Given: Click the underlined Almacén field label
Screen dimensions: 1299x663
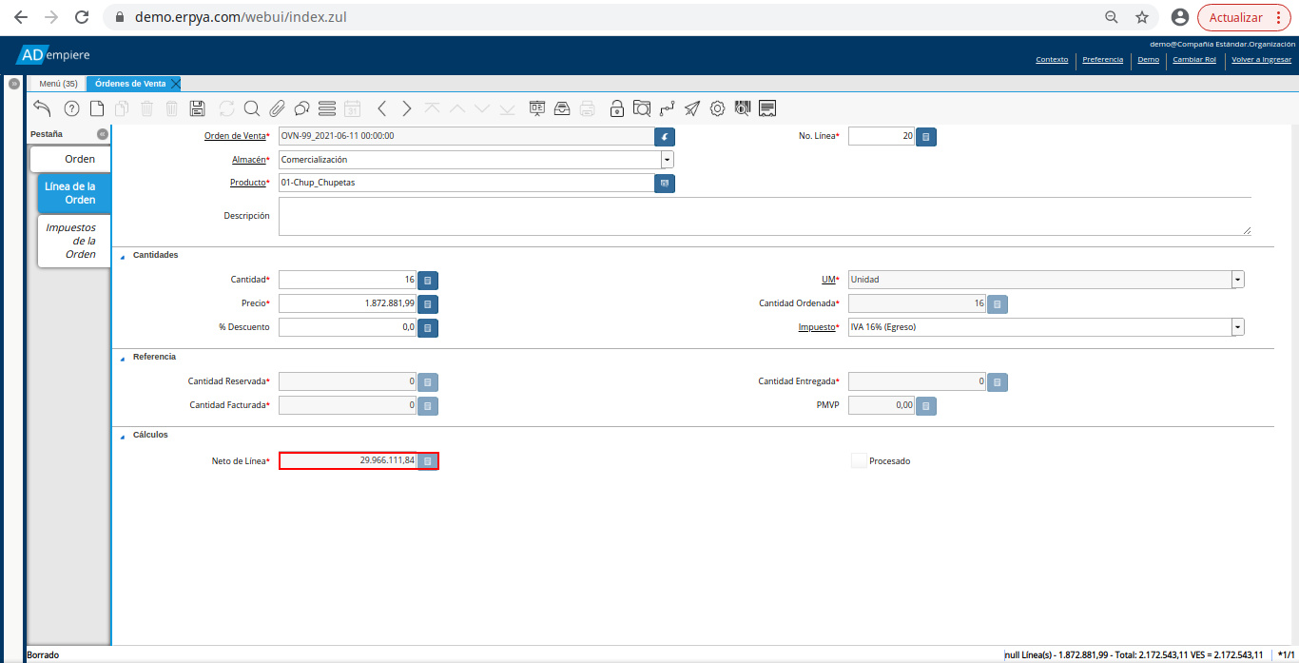Looking at the screenshot, I should [x=249, y=160].
